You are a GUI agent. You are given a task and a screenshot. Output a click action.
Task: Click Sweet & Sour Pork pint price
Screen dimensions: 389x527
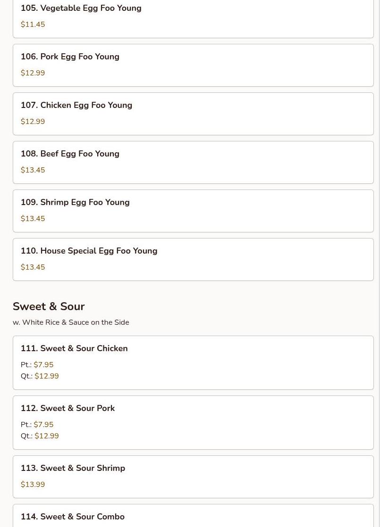(43, 425)
